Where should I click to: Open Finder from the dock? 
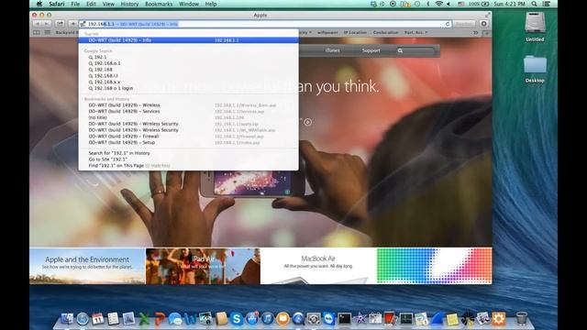[x=67, y=319]
